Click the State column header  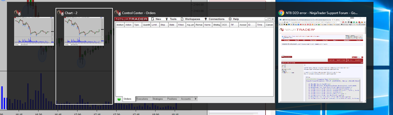pyautogui.click(x=173, y=25)
